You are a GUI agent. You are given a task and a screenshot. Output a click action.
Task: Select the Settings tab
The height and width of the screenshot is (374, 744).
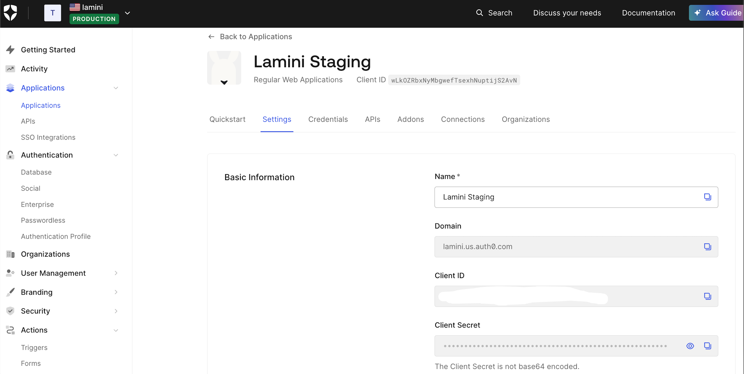[277, 119]
